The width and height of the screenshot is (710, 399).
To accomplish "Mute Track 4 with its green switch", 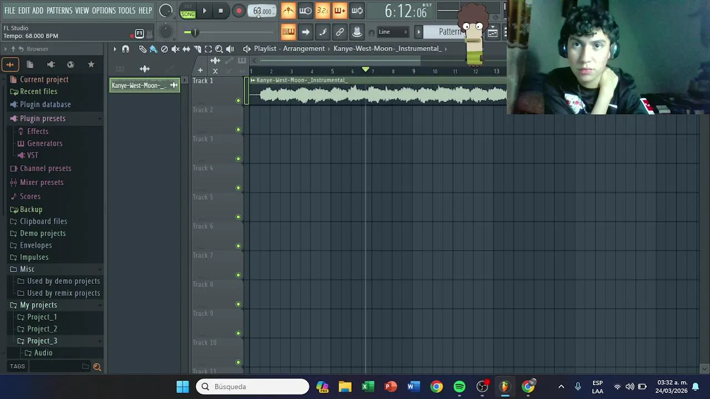I will (239, 188).
